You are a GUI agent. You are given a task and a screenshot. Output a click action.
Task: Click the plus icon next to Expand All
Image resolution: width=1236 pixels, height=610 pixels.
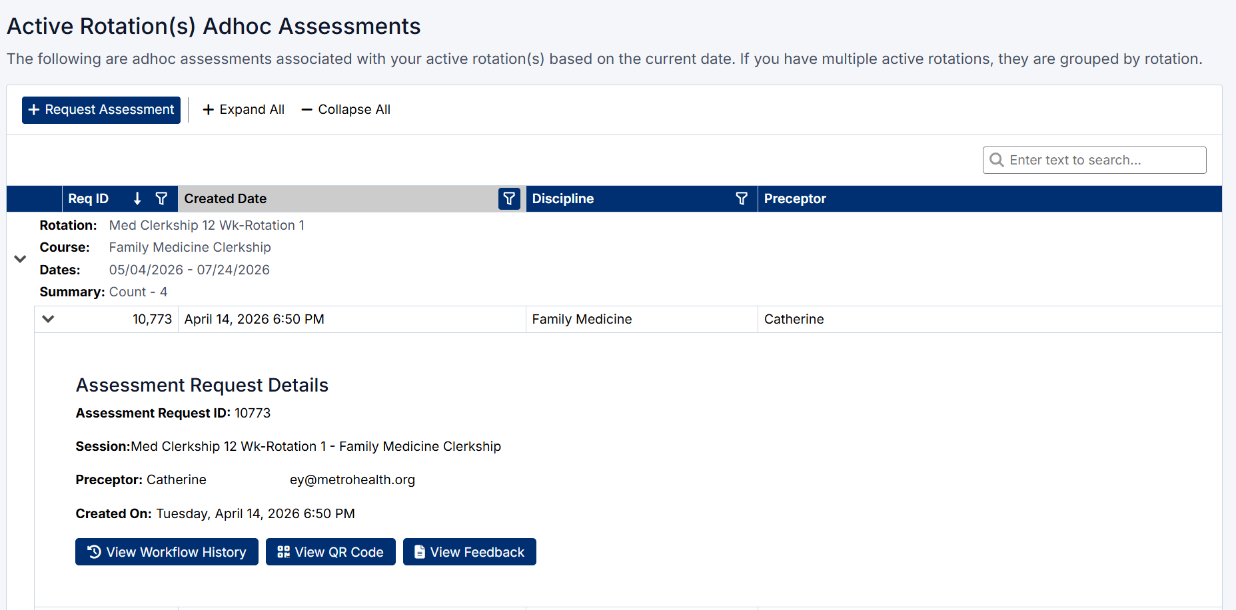(209, 109)
